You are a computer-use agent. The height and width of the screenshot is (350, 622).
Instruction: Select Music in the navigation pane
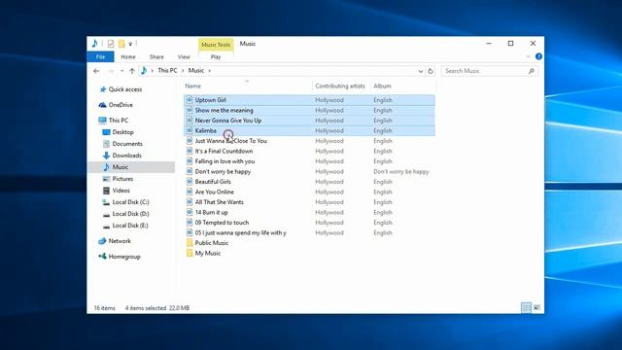[x=120, y=167]
